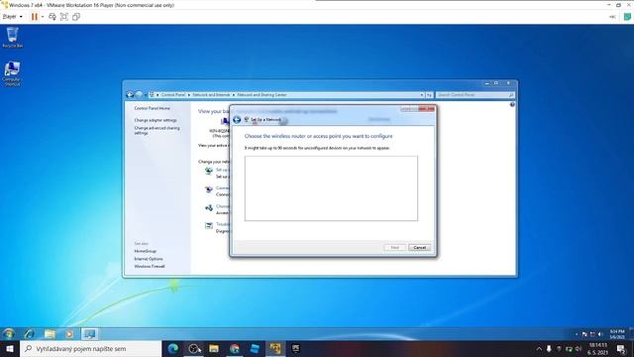Open the address bar history dropdown arrow
The width and height of the screenshot is (634, 357).
coord(422,95)
